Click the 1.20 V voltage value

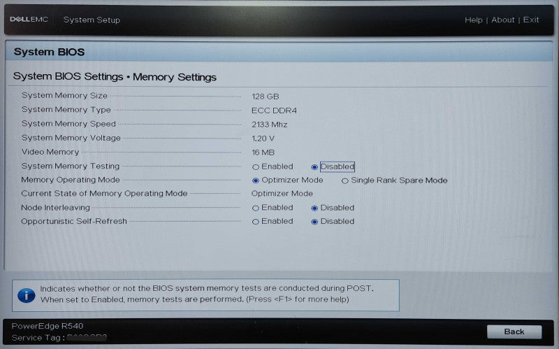point(263,138)
